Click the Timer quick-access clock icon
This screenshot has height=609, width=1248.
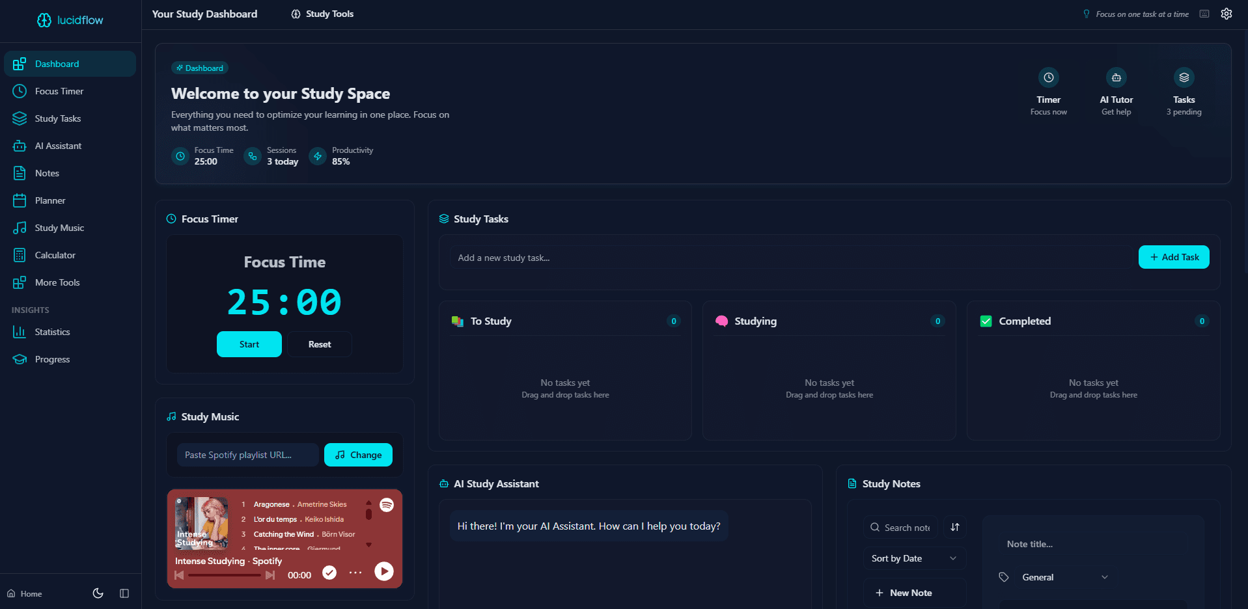(1048, 77)
